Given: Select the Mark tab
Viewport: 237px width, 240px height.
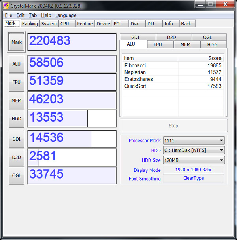Looking at the screenshot, I should click(x=12, y=23).
